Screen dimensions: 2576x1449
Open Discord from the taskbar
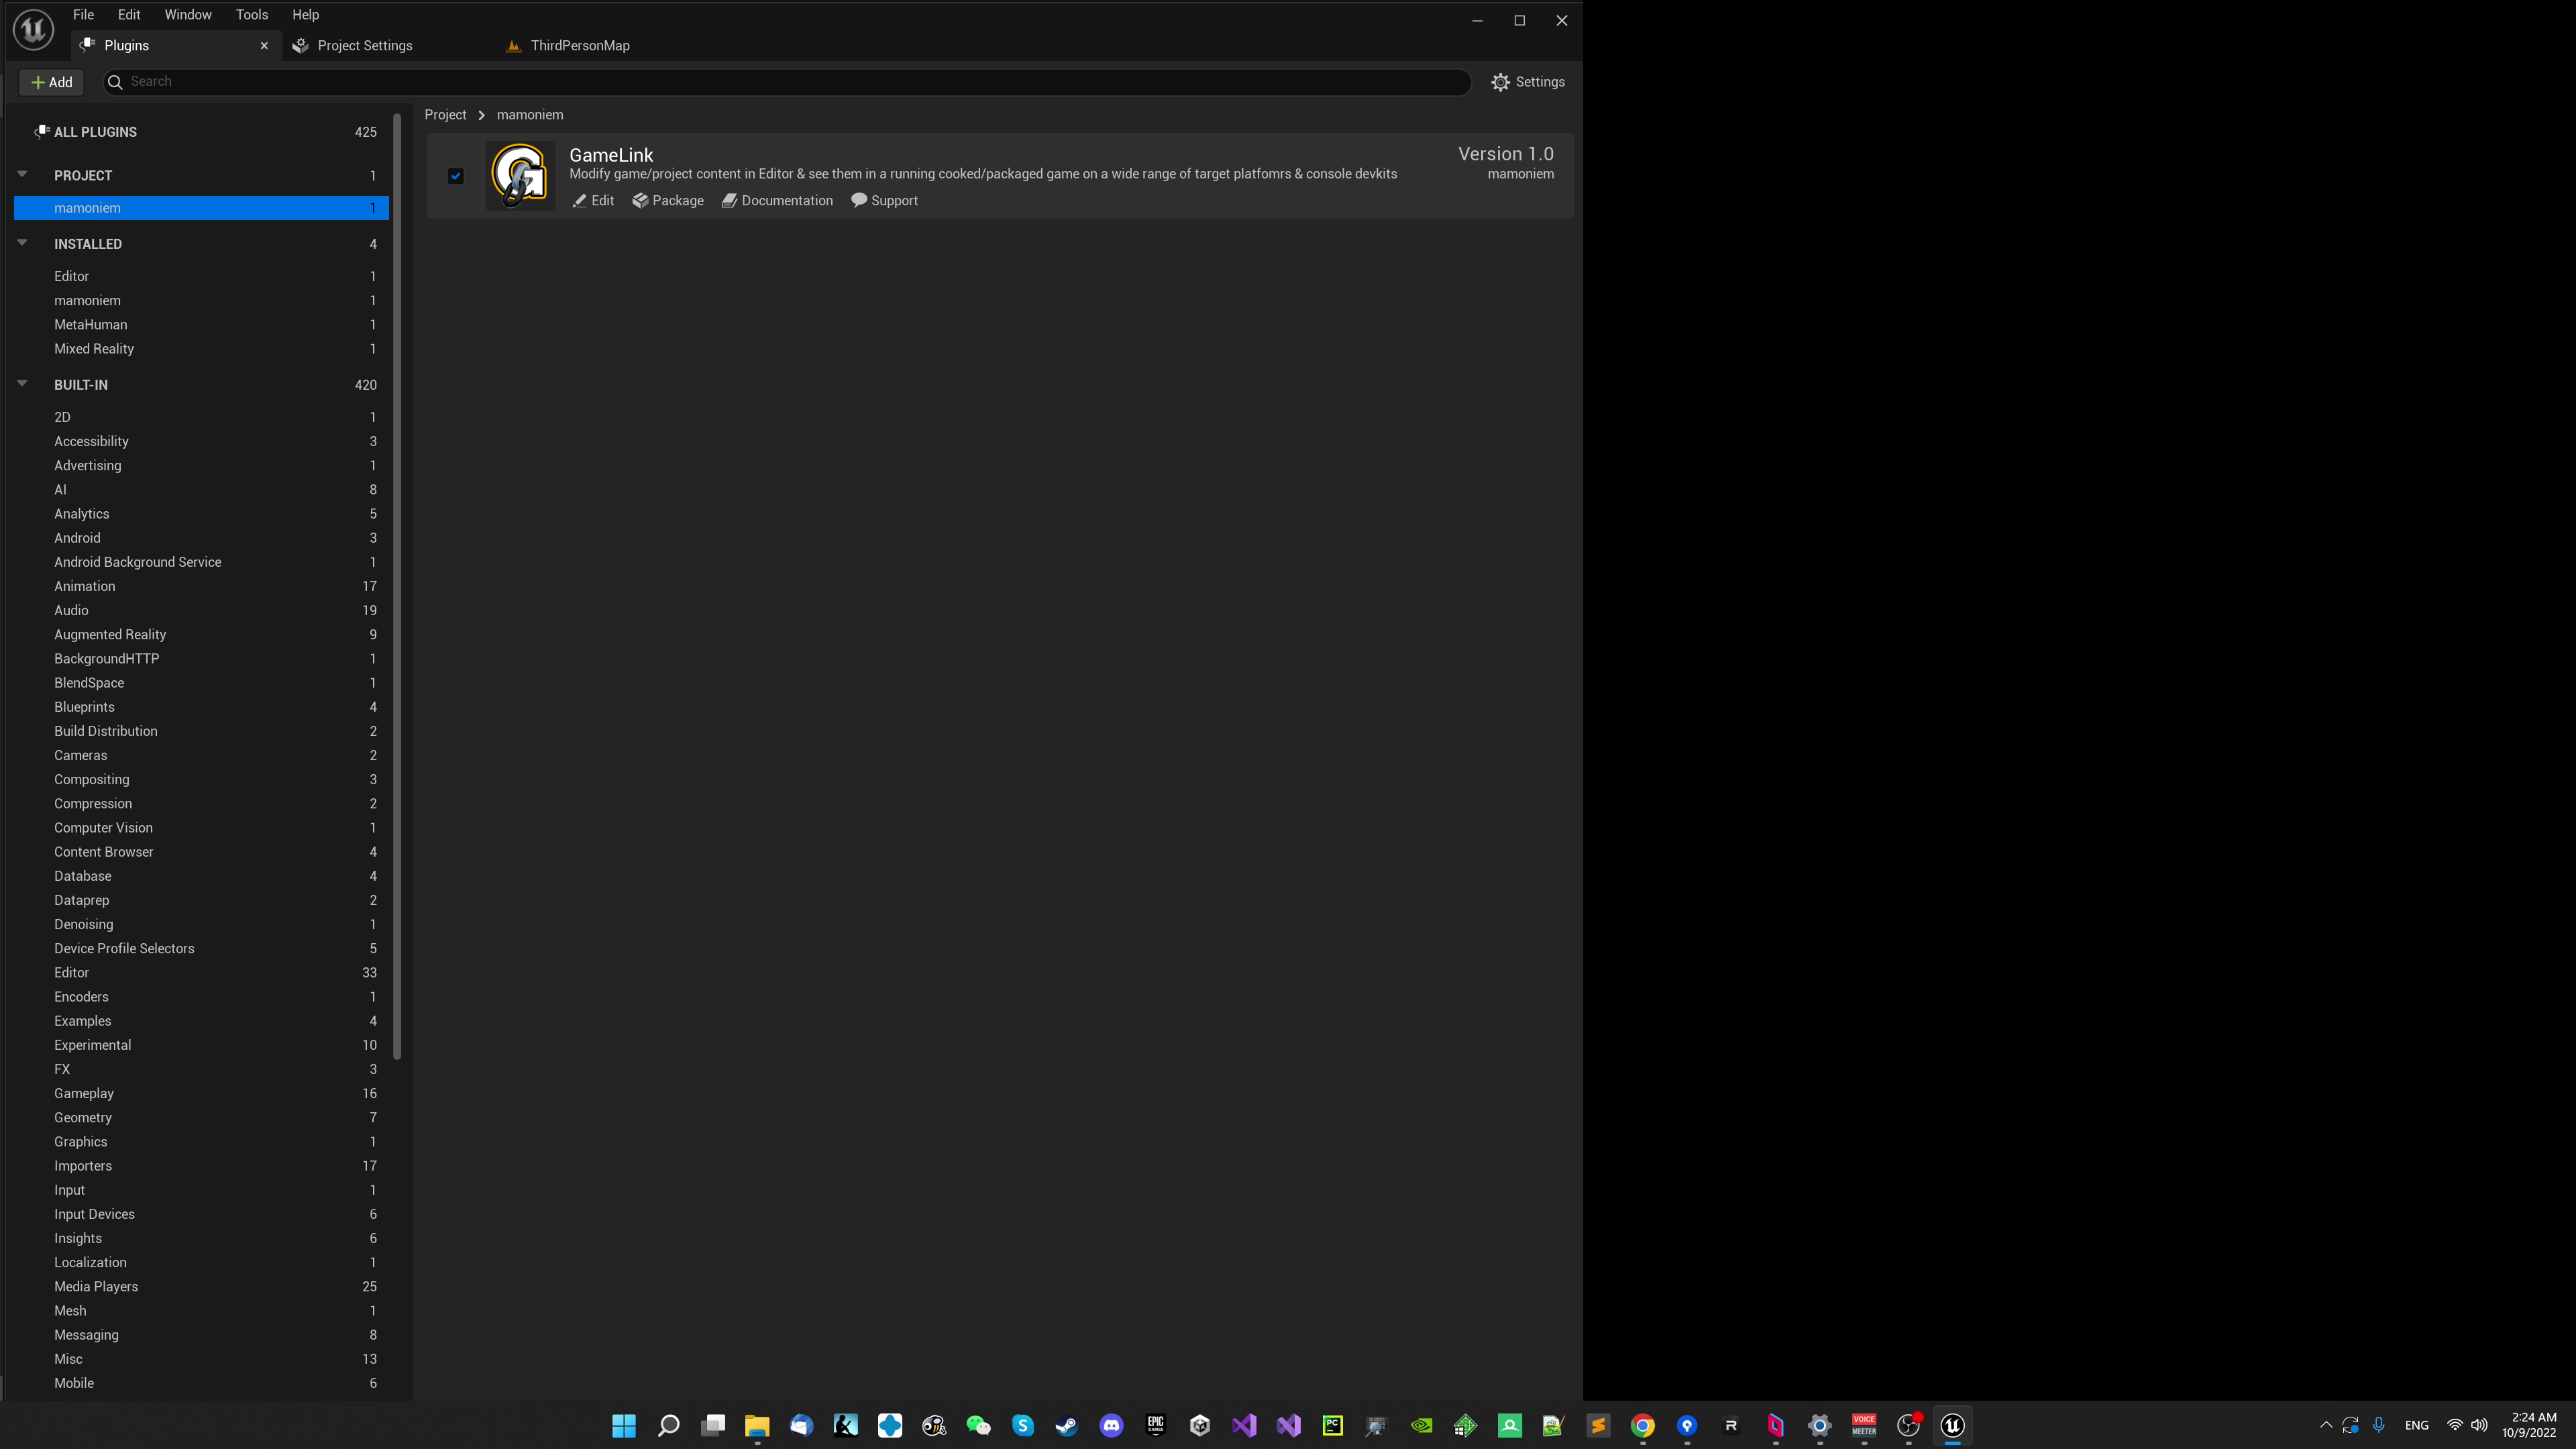coord(1111,1425)
